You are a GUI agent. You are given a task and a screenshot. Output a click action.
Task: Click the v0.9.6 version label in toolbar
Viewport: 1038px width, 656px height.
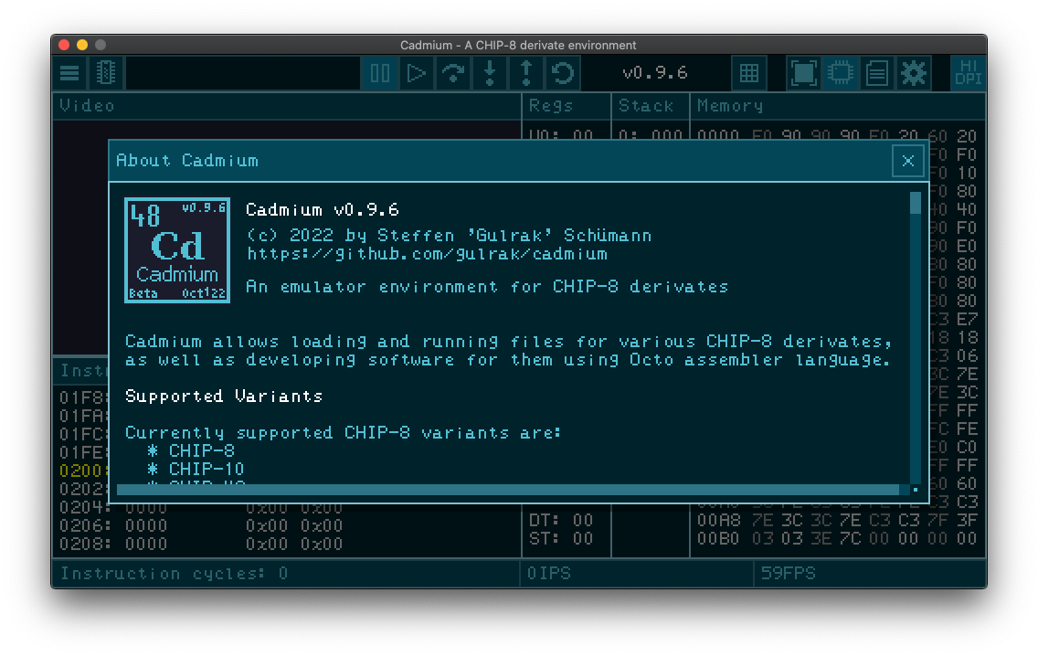(655, 73)
